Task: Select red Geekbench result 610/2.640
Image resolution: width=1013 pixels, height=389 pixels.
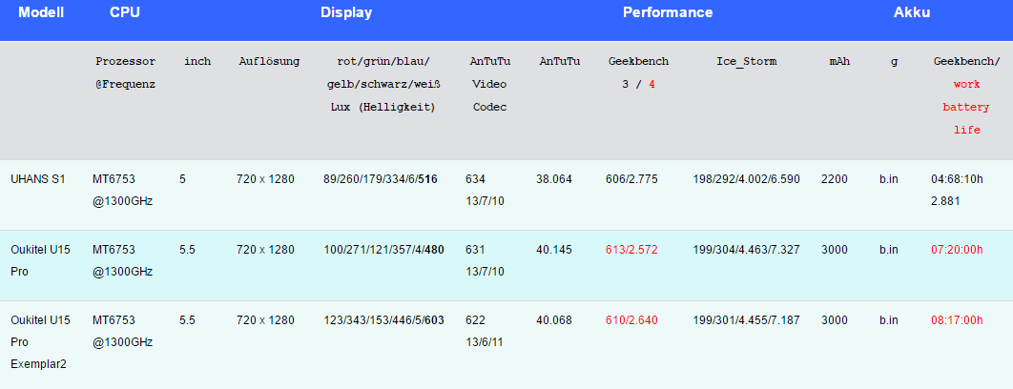Action: tap(631, 319)
